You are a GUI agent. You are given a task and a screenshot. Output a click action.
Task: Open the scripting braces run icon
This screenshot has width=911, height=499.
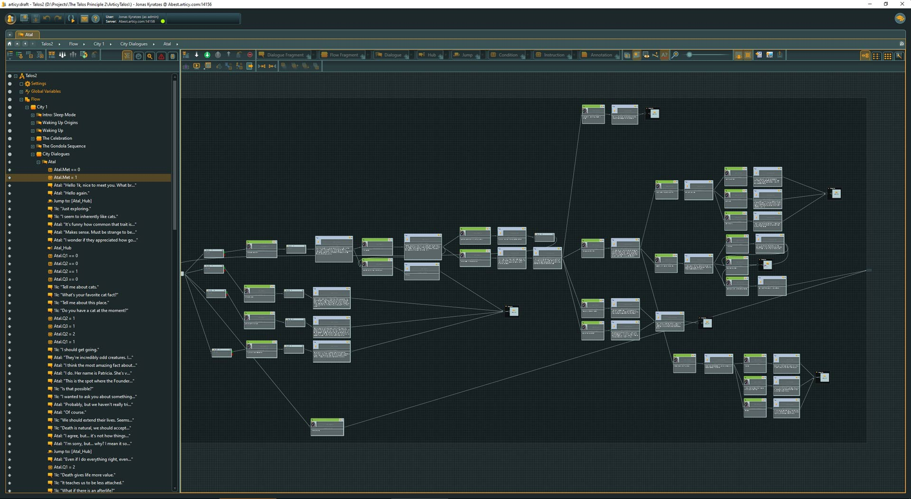(x=71, y=18)
